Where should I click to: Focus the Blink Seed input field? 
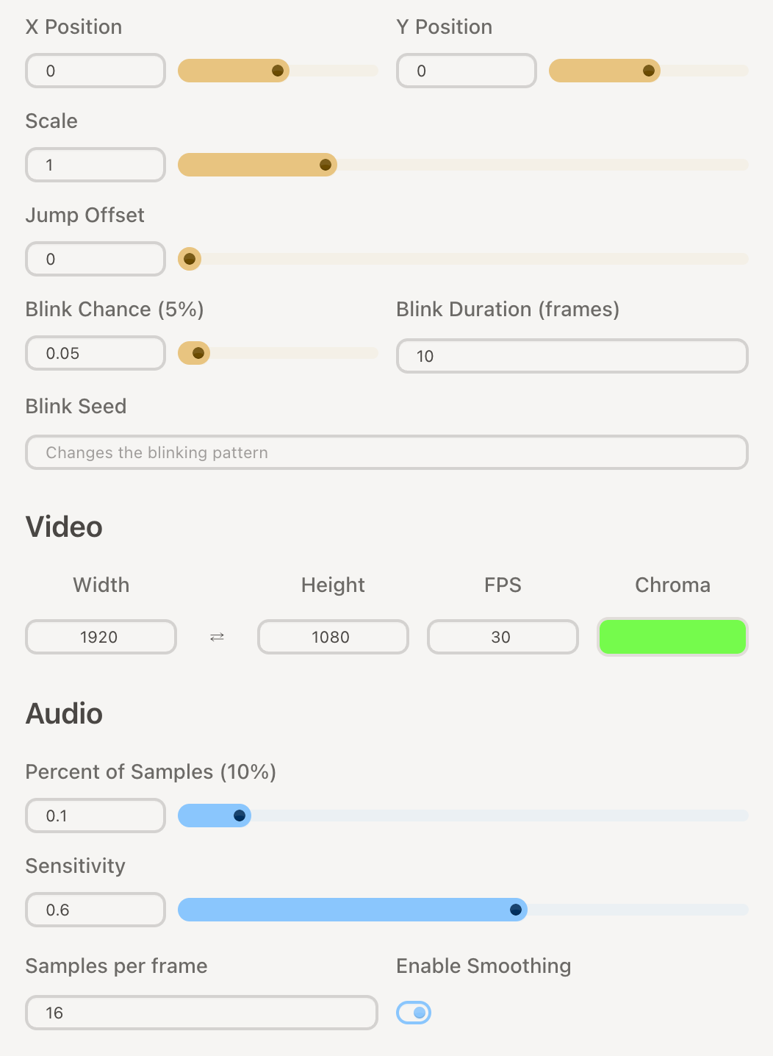(x=386, y=452)
